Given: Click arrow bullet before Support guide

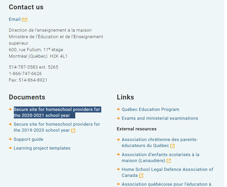Looking at the screenshot, I should (x=10, y=139).
